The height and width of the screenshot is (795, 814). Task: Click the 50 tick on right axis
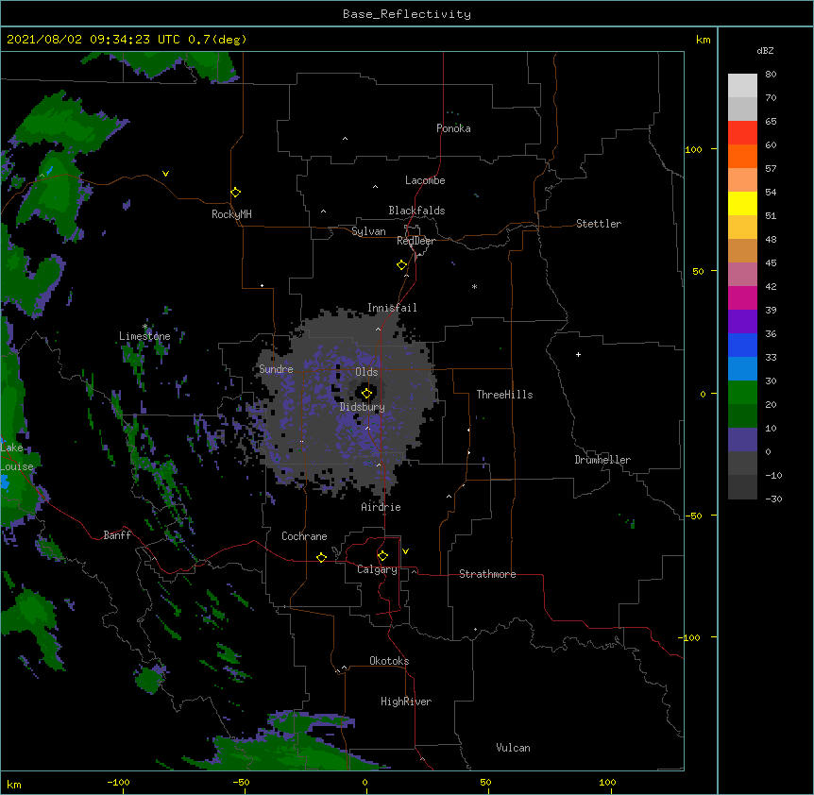tap(698, 271)
